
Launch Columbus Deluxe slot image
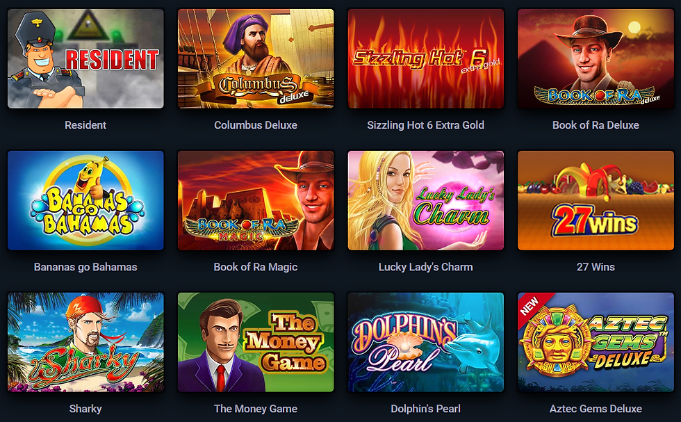[256, 58]
